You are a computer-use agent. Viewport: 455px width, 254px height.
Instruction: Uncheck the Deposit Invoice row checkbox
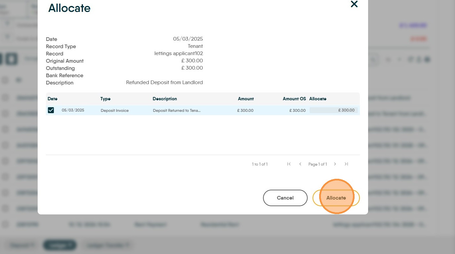[x=51, y=110]
